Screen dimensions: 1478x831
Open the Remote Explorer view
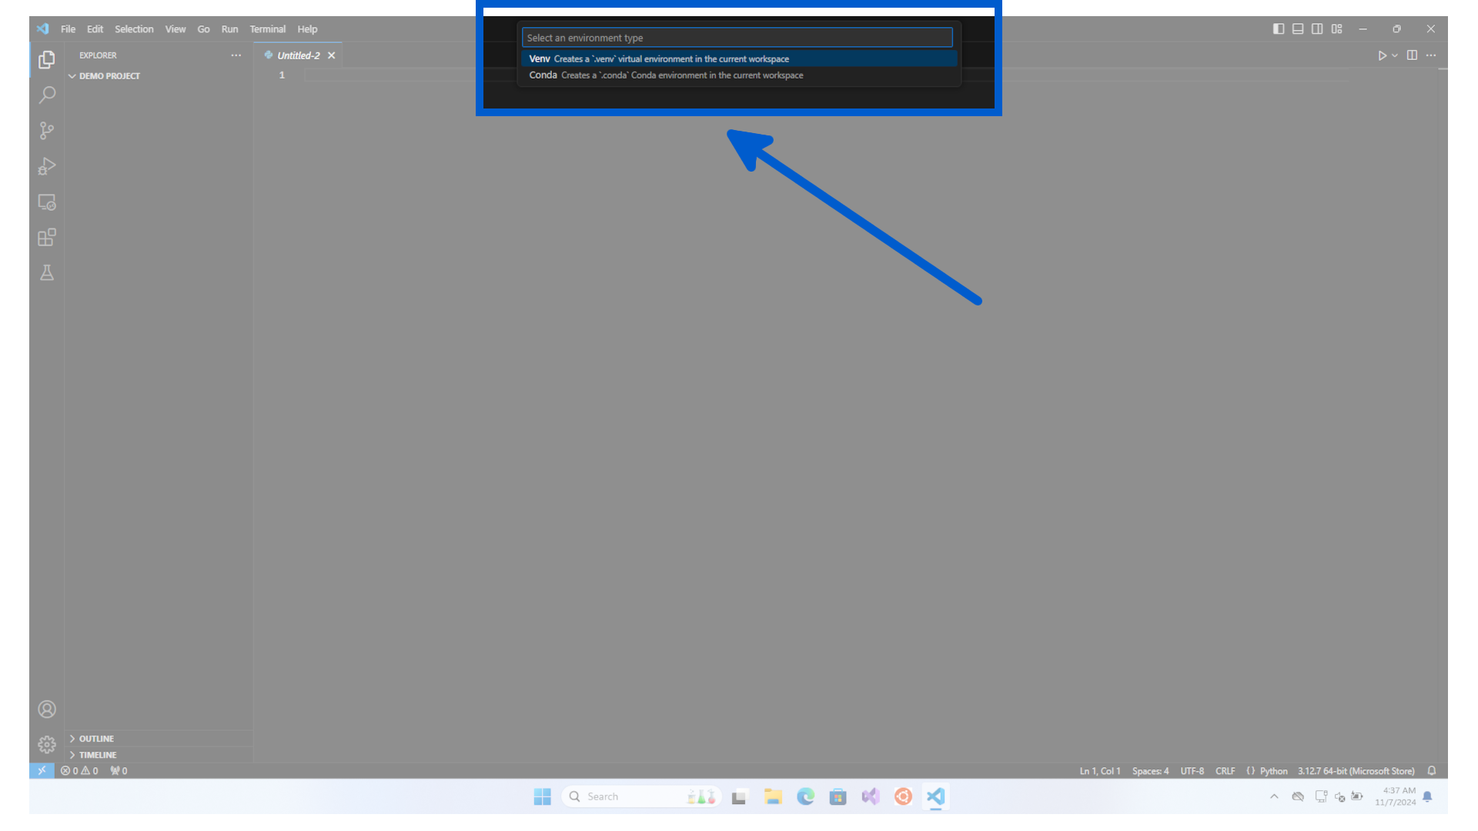47,202
